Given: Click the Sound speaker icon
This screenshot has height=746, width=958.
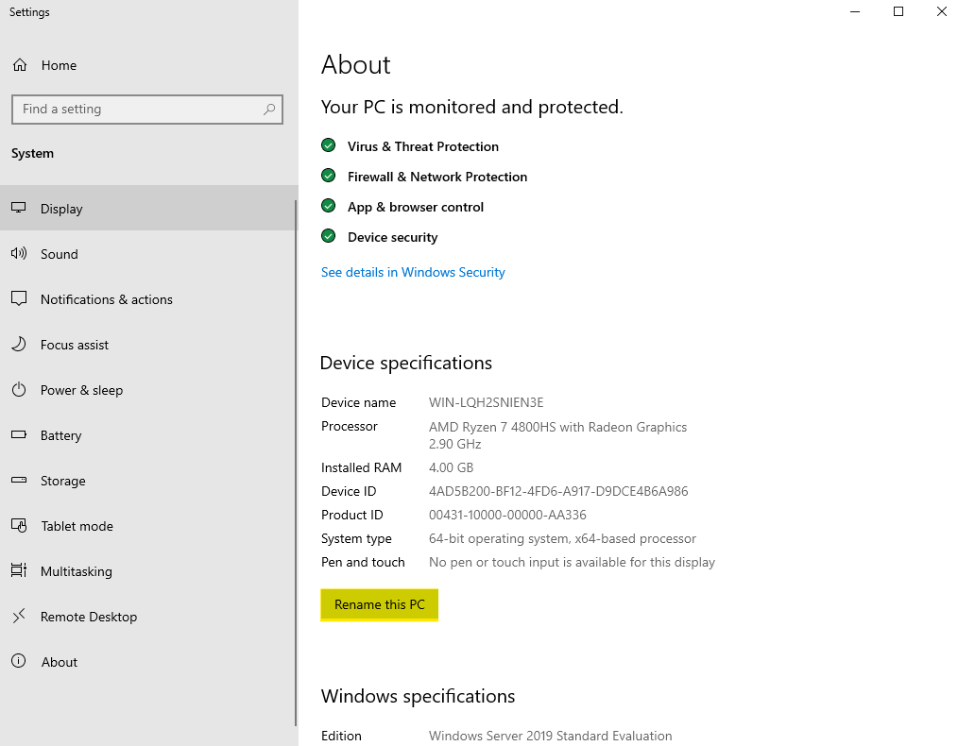Looking at the screenshot, I should pyautogui.click(x=19, y=253).
